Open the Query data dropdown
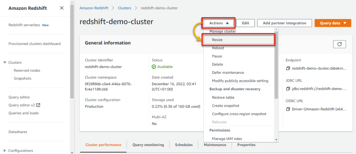356x154 pixels. (333, 23)
